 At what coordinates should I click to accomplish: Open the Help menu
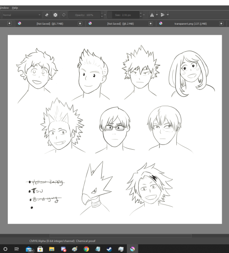[15, 8]
